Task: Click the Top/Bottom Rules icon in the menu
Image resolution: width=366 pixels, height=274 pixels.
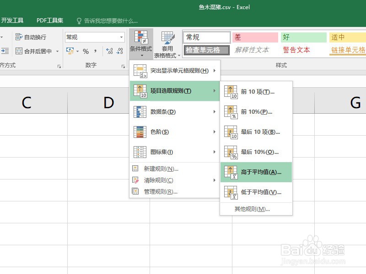Action: [140, 91]
